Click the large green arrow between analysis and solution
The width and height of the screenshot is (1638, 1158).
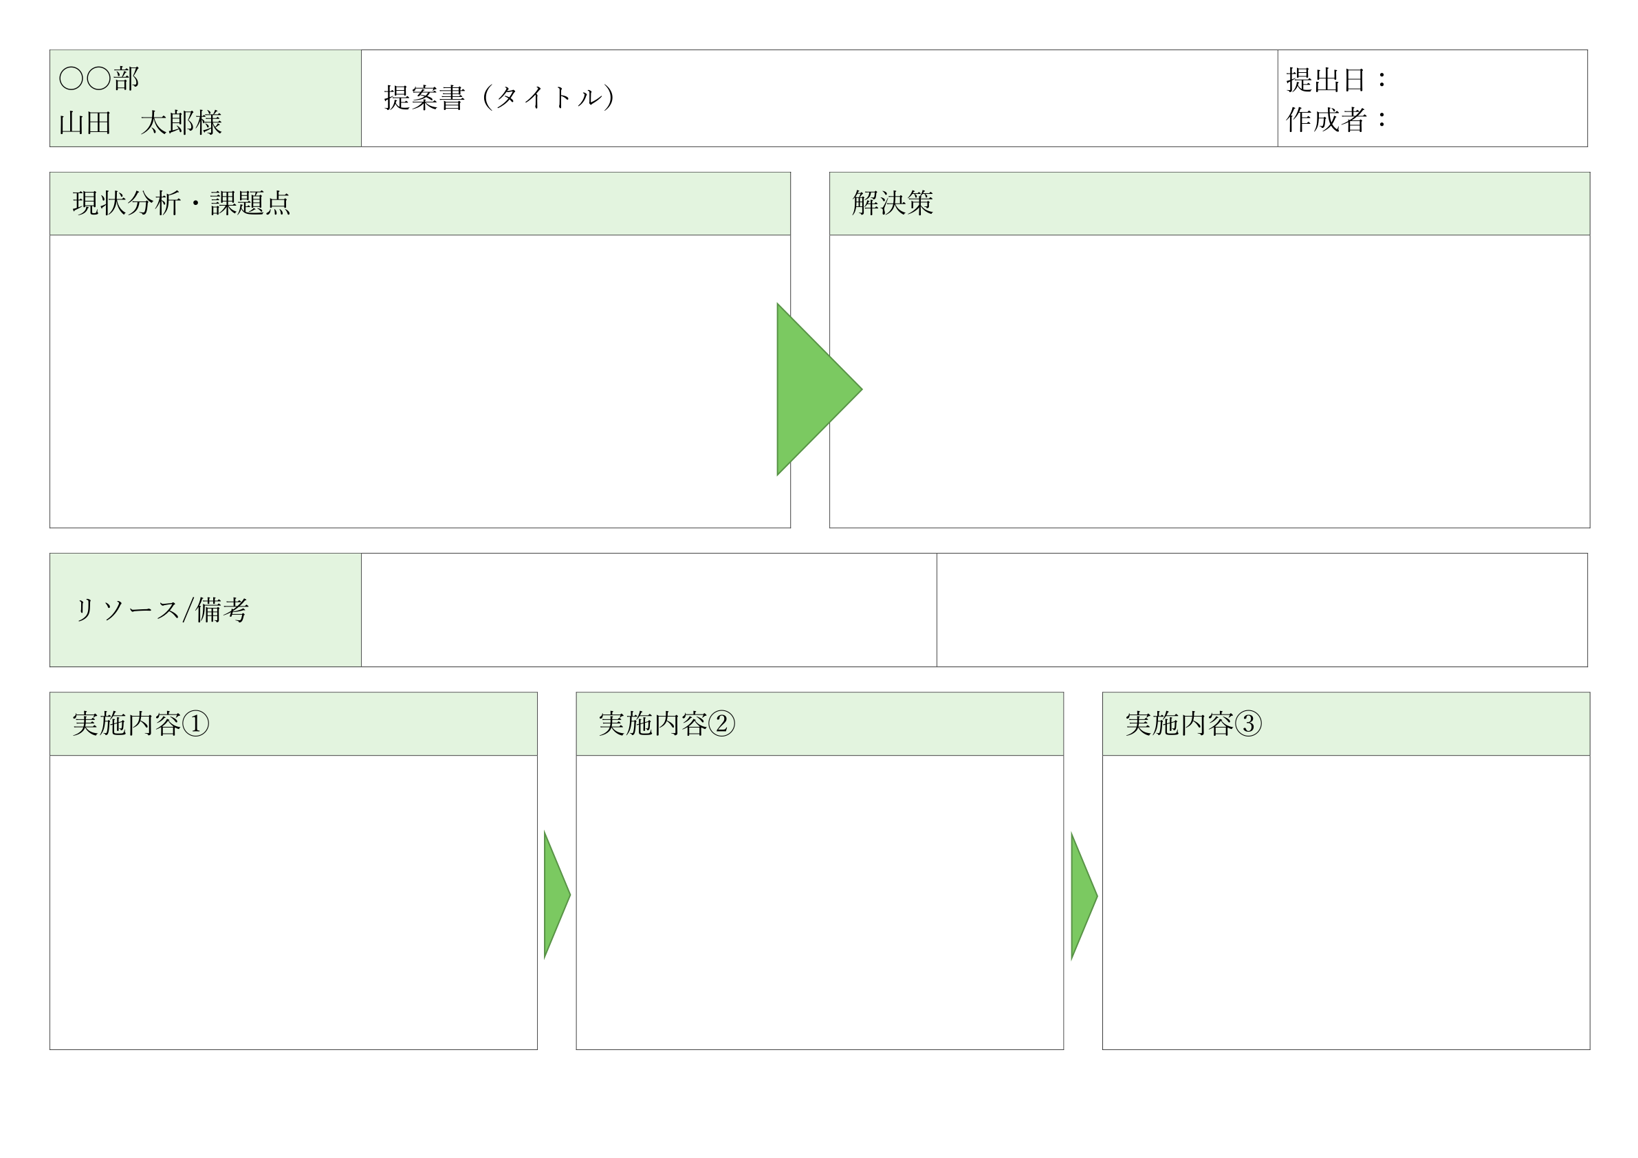pos(810,390)
